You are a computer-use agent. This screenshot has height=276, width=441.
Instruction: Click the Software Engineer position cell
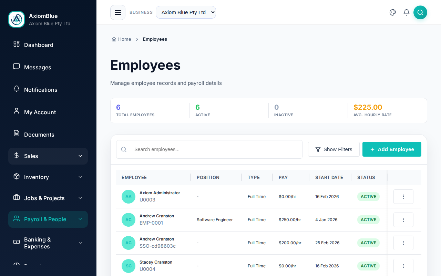pyautogui.click(x=215, y=220)
